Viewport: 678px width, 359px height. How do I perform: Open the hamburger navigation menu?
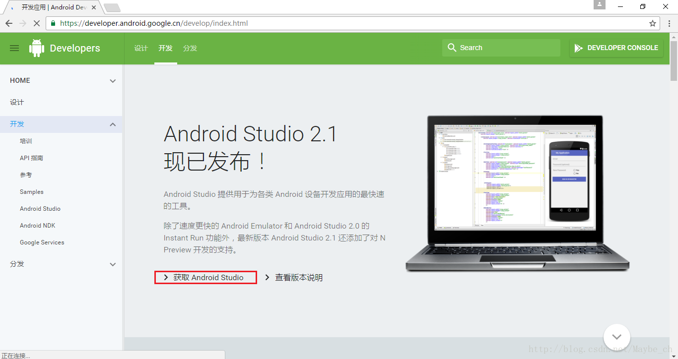(14, 48)
